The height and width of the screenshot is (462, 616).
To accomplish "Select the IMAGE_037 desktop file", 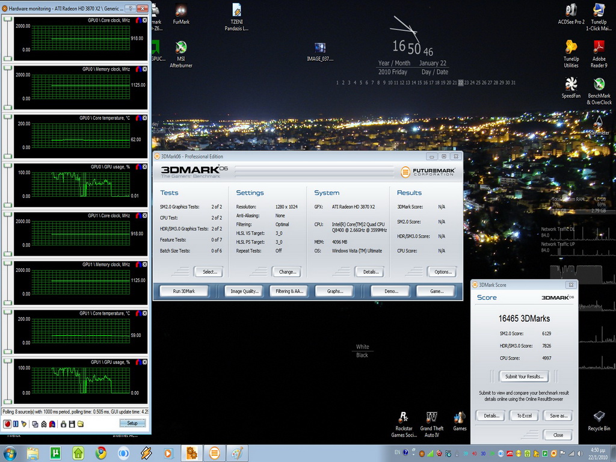I will pyautogui.click(x=320, y=52).
